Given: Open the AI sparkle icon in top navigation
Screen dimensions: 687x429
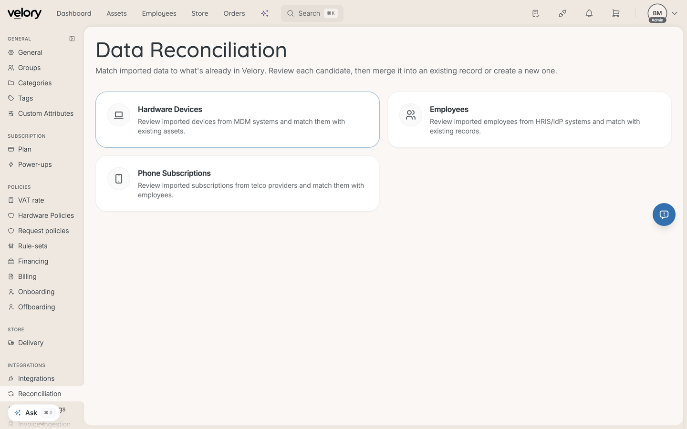Looking at the screenshot, I should pos(265,13).
